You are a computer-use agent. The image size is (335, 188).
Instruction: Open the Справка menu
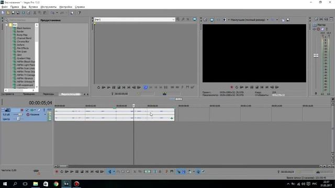pos(80,7)
